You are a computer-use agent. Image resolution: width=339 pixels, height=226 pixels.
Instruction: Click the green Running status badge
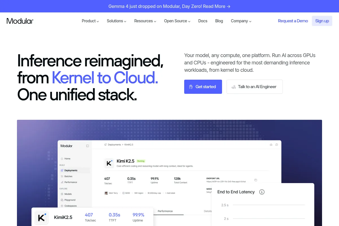click(x=141, y=161)
